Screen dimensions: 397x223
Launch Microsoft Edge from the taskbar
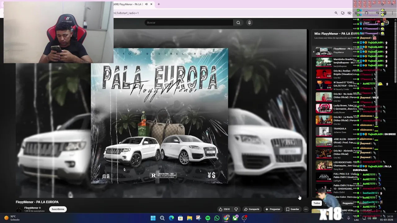[171, 218]
